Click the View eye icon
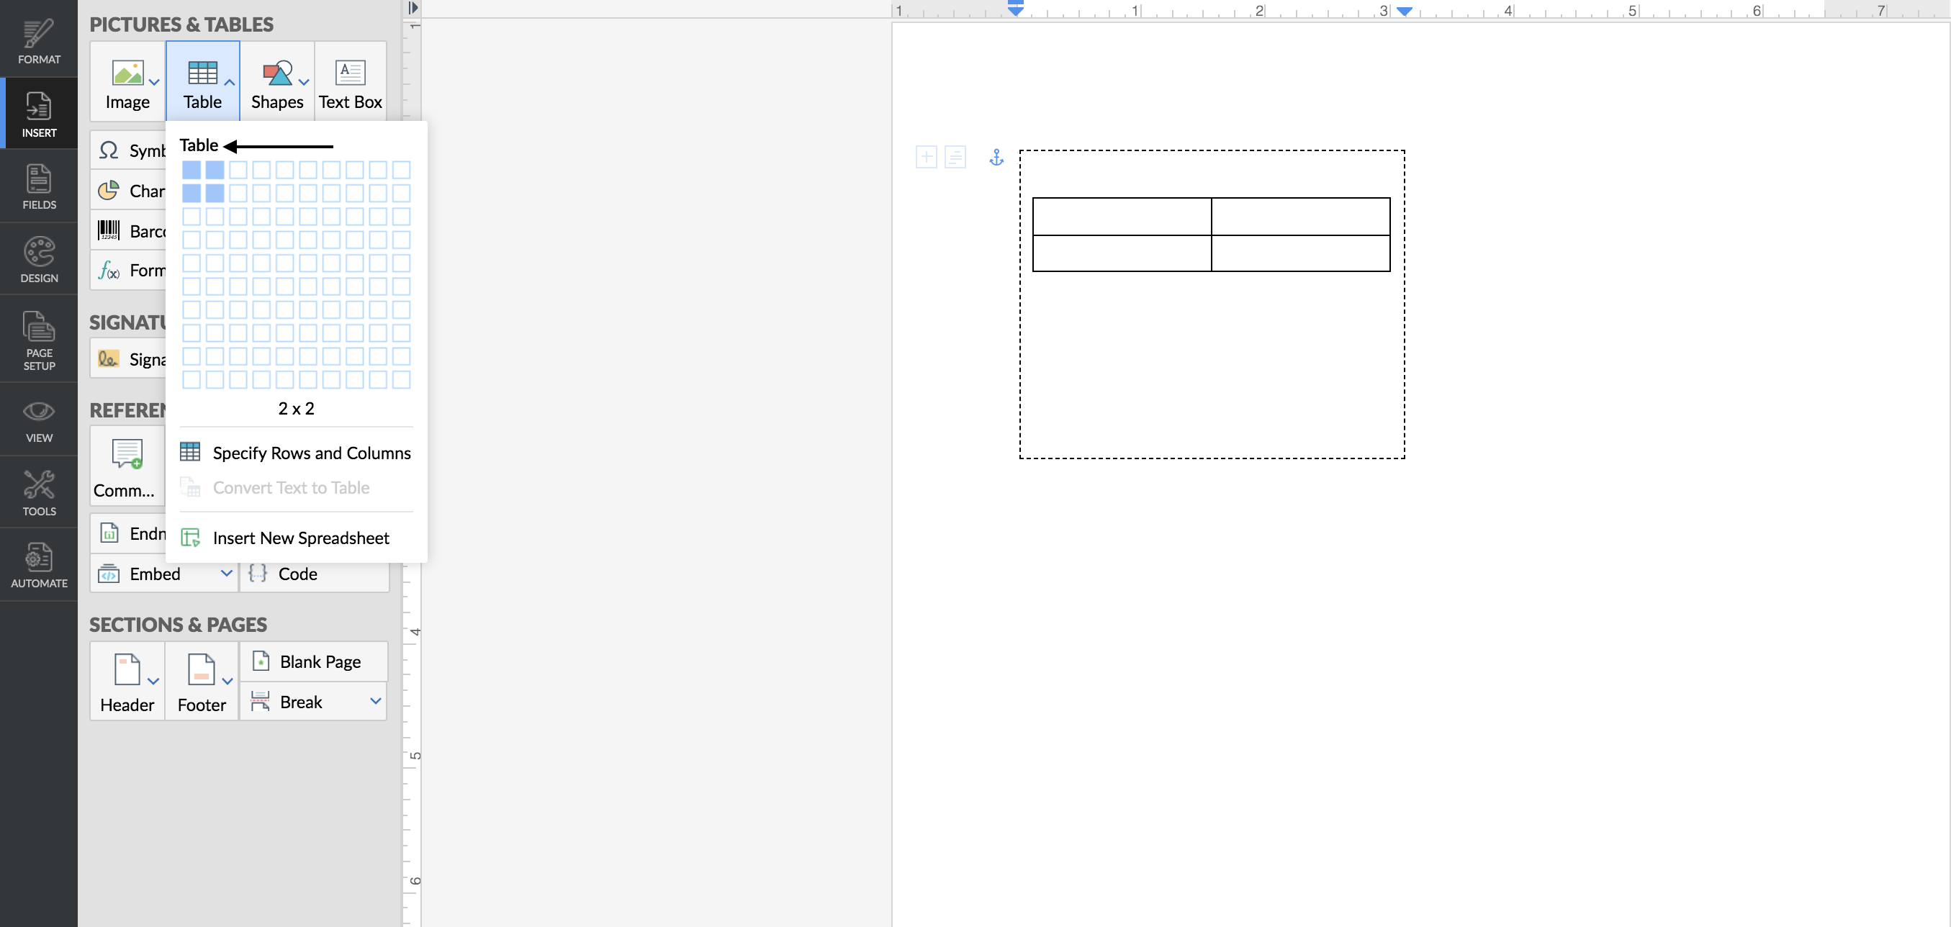 pyautogui.click(x=39, y=411)
